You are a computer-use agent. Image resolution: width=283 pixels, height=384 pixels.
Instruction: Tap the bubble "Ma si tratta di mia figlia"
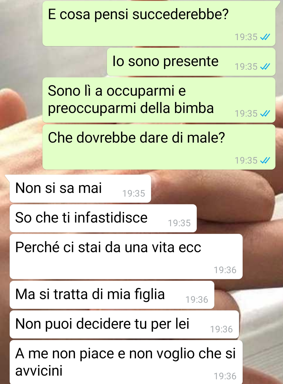[112, 295]
